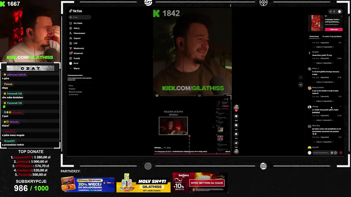Like the video with the heart icon

[236, 116]
